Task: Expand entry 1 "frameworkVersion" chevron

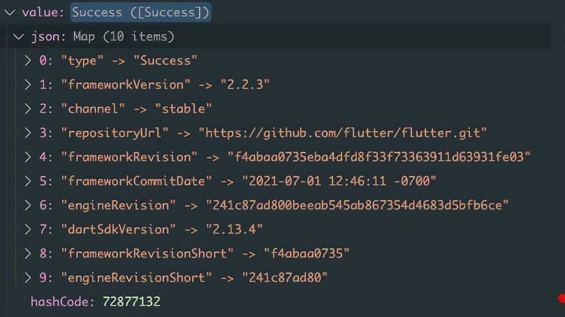Action: click(28, 84)
